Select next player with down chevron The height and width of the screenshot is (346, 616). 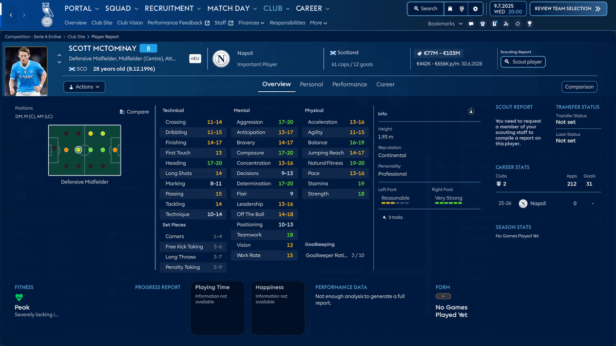(59, 62)
